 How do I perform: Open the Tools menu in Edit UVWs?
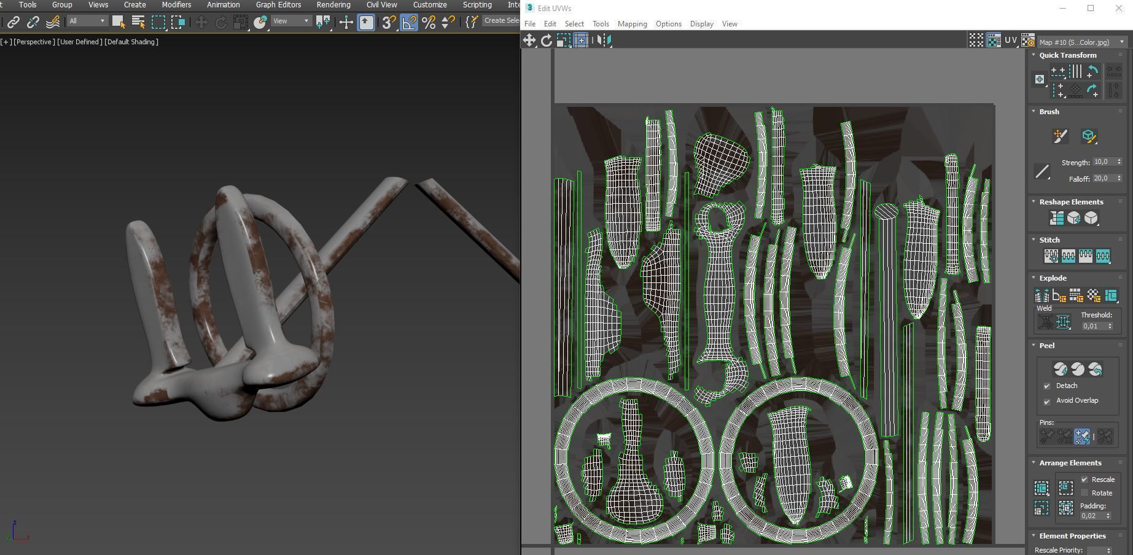601,24
